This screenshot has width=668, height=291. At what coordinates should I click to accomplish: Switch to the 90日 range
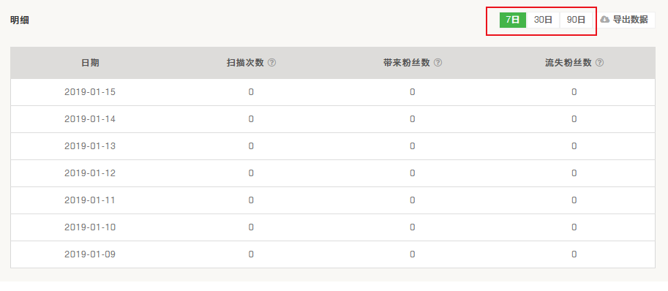coord(576,20)
